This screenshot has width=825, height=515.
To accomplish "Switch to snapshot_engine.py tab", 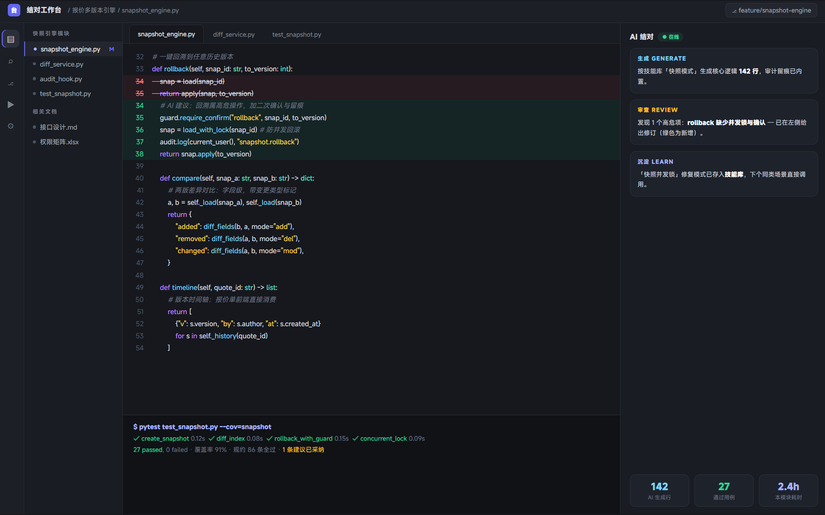I will coord(166,34).
